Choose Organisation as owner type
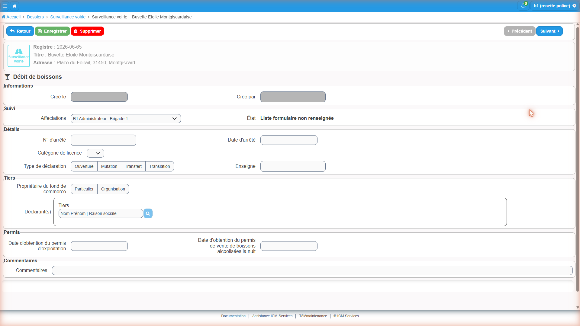580x326 pixels. (x=113, y=189)
